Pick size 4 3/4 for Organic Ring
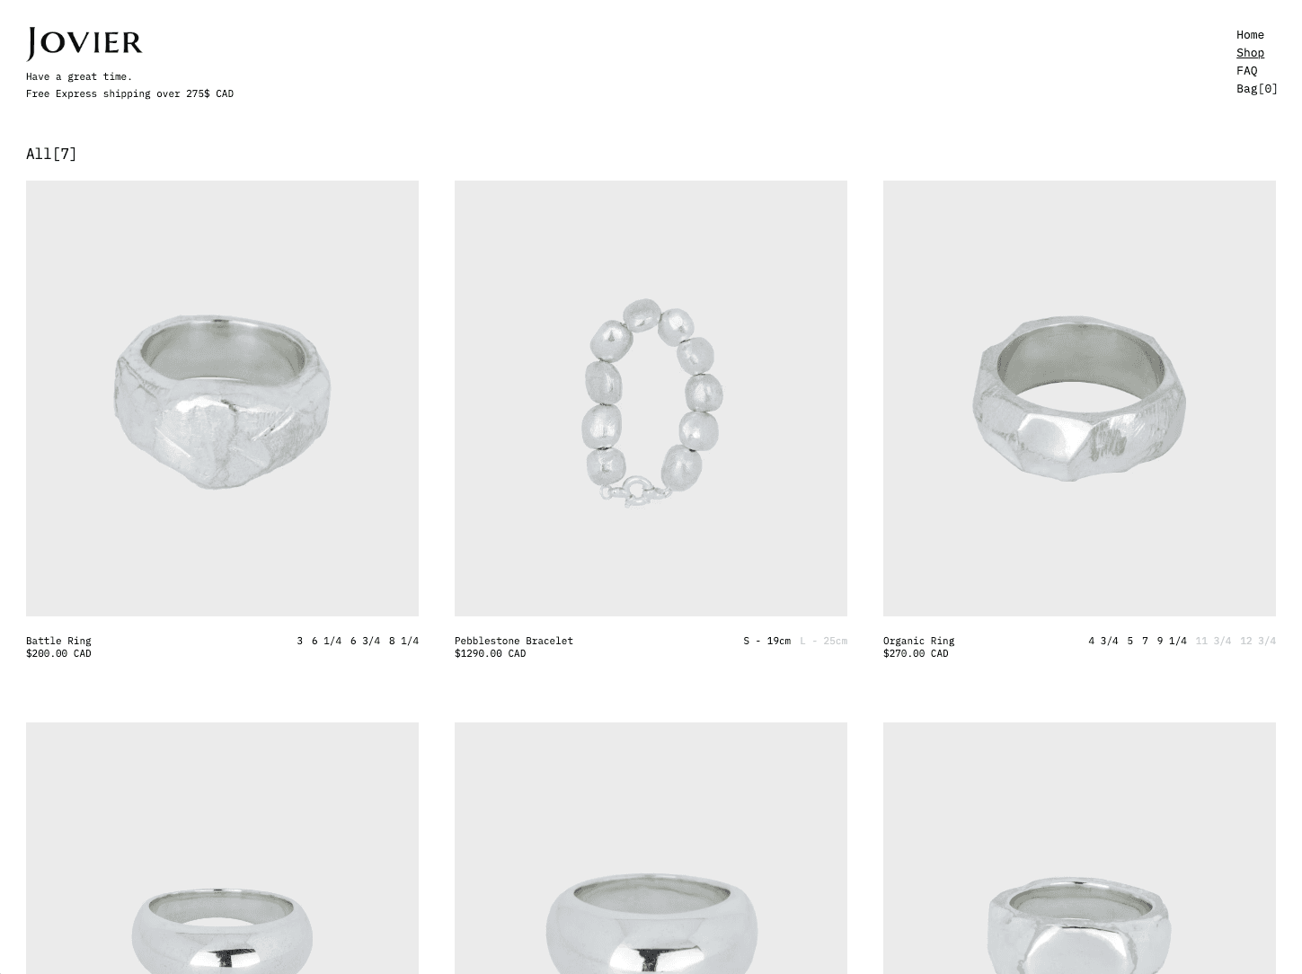The width and height of the screenshot is (1302, 974). (x=1103, y=641)
